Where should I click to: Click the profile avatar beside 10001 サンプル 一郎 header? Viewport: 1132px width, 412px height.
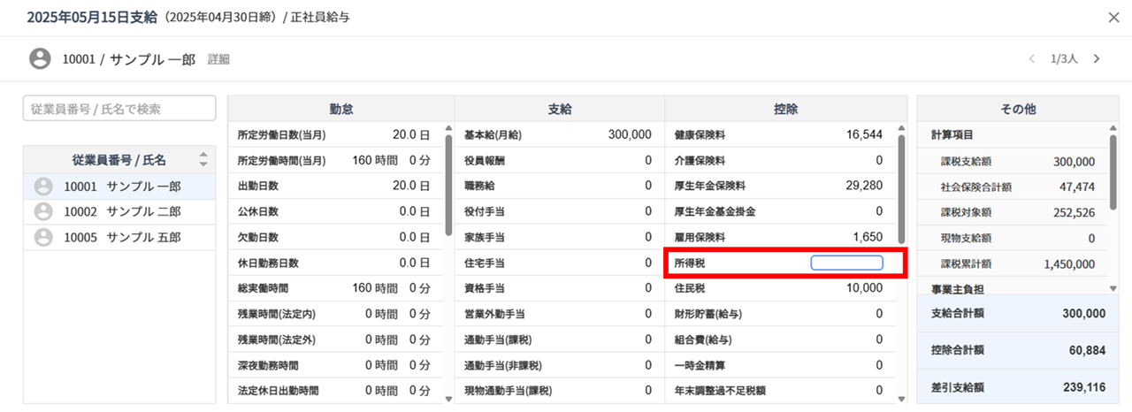point(40,59)
